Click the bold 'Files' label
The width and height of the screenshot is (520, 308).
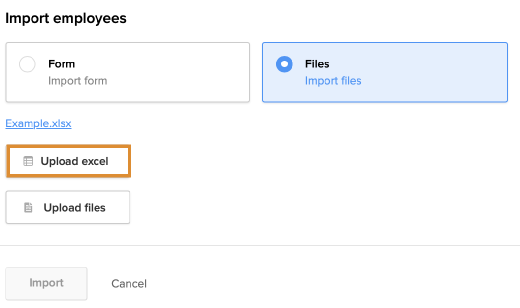(x=317, y=64)
